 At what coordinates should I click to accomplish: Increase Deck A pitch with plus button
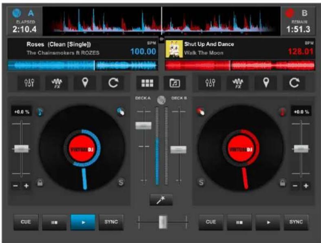click(x=26, y=186)
